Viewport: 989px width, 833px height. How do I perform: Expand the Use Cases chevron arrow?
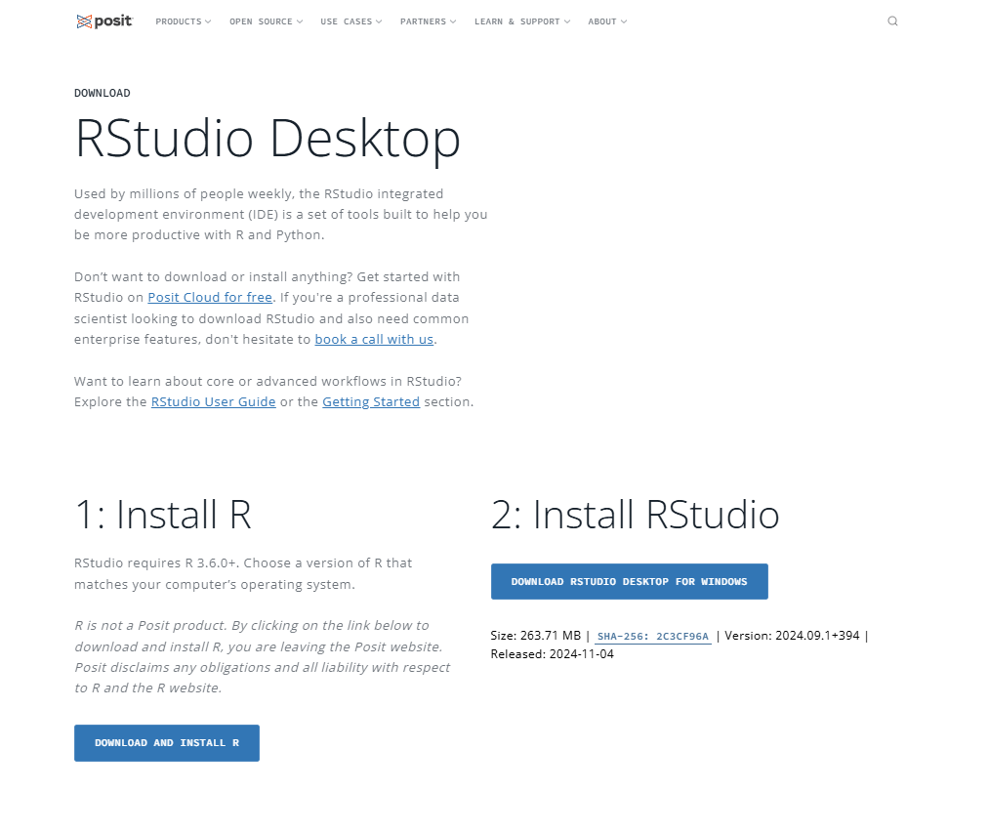point(379,21)
